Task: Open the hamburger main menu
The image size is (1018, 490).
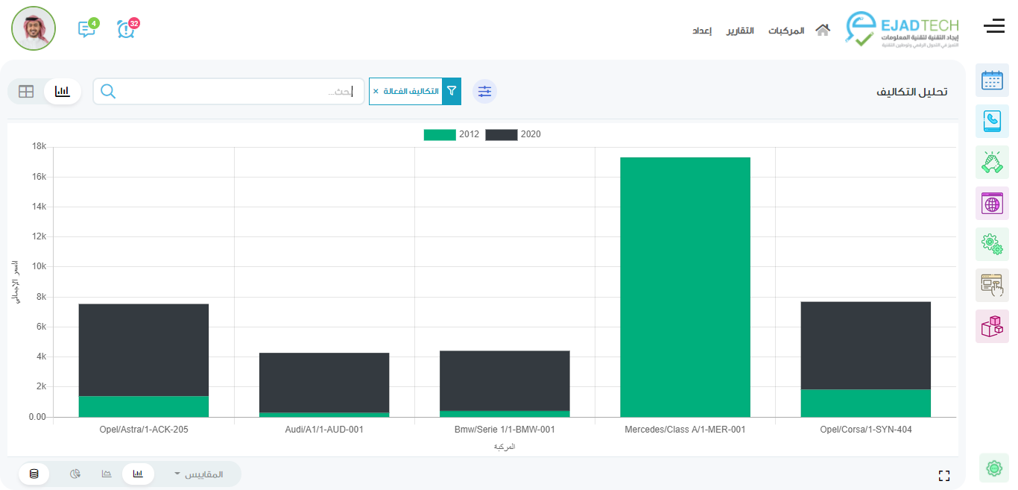Action: pos(994,28)
